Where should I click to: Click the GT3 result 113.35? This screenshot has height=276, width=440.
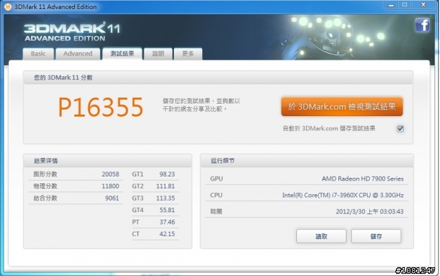pos(165,198)
